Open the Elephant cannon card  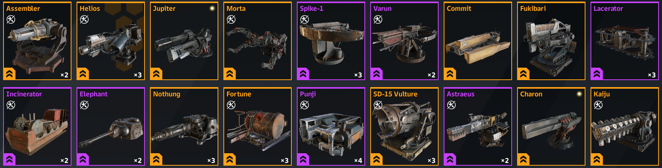111,126
